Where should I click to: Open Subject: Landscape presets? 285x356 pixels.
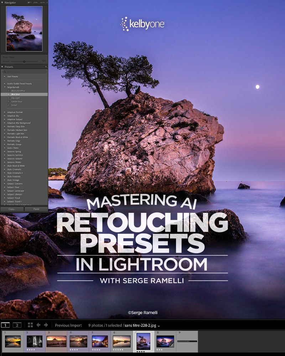pos(15,191)
